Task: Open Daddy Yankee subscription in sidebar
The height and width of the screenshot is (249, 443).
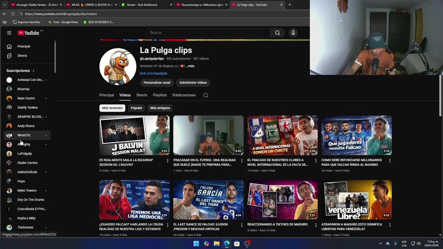Action: point(27,108)
